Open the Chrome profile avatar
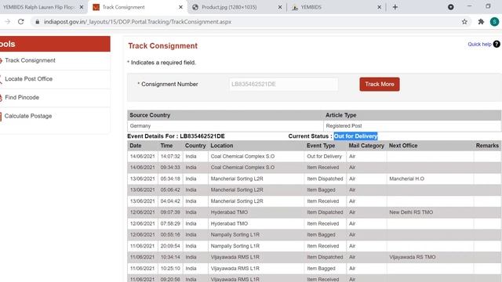The width and height of the screenshot is (502, 282). (494, 22)
